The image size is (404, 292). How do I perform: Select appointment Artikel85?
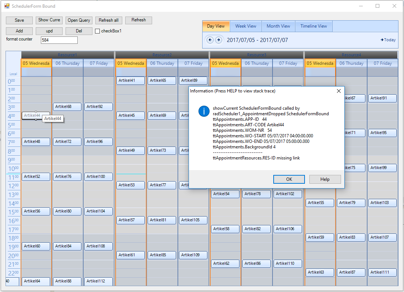pyautogui.click(x=162, y=255)
